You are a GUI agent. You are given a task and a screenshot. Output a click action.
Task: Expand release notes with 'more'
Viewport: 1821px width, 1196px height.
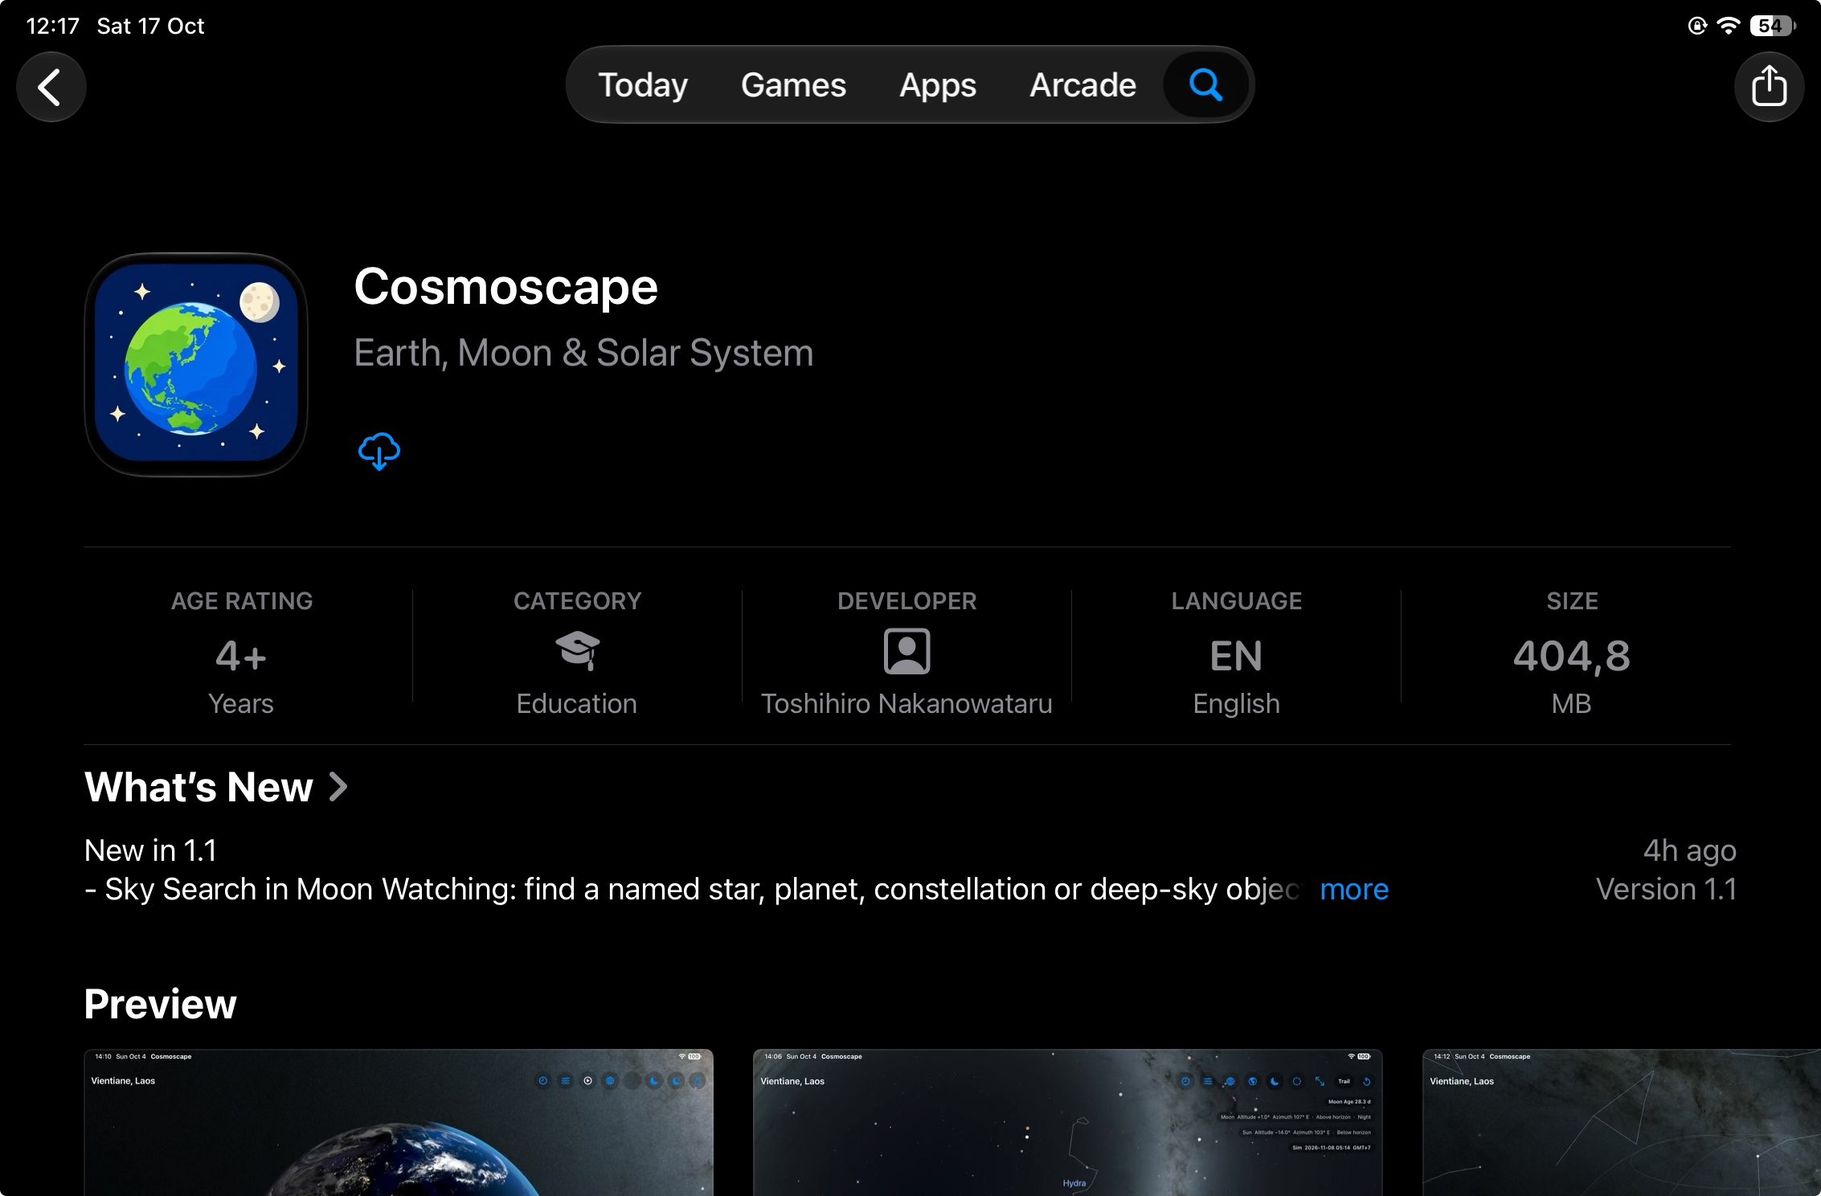1354,889
